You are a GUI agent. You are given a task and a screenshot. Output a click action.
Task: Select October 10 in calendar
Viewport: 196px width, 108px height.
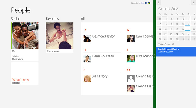click(x=176, y=23)
